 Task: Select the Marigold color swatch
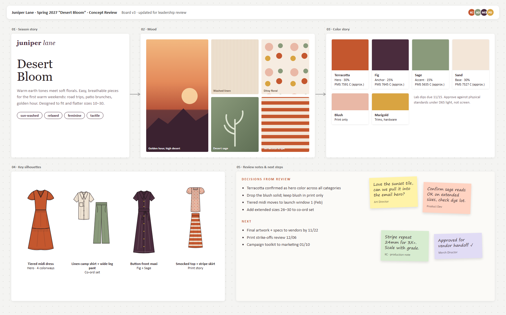[x=390, y=109]
